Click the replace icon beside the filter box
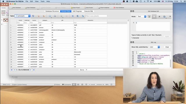Viewport: 186px width, 104px height. [83, 16]
